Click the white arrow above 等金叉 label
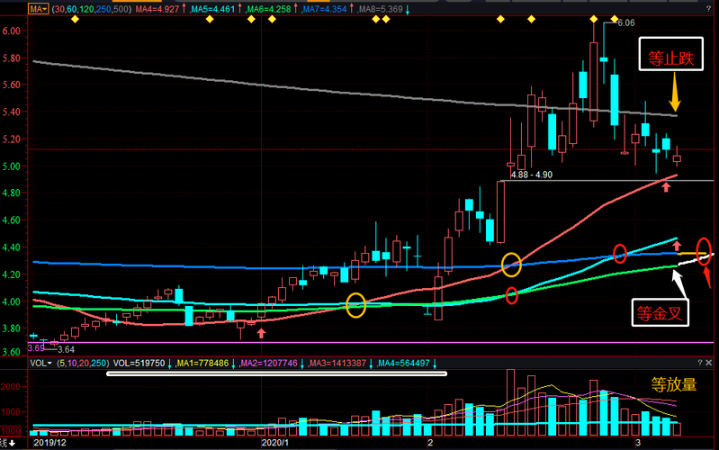Image resolution: width=719 pixels, height=450 pixels. coord(679,283)
